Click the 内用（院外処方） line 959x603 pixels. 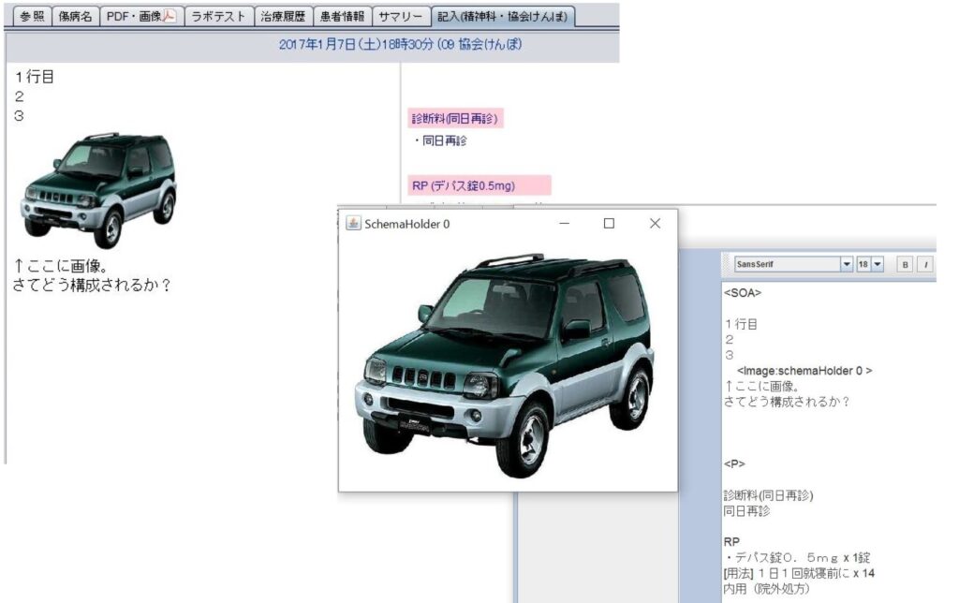tap(766, 589)
